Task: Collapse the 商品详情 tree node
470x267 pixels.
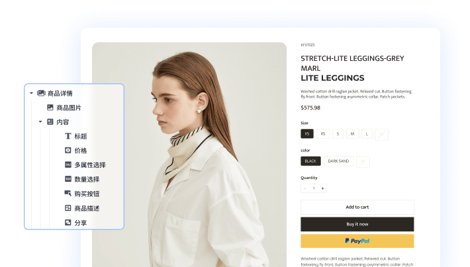Action: [x=31, y=93]
